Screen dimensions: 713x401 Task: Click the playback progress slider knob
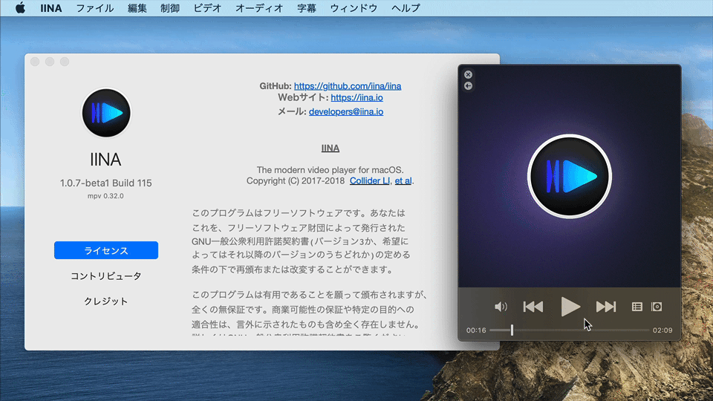[x=512, y=330]
